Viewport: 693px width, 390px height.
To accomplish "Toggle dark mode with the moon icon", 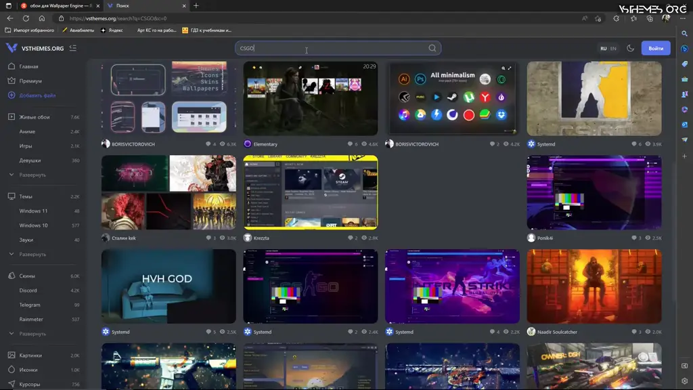I will [x=630, y=48].
